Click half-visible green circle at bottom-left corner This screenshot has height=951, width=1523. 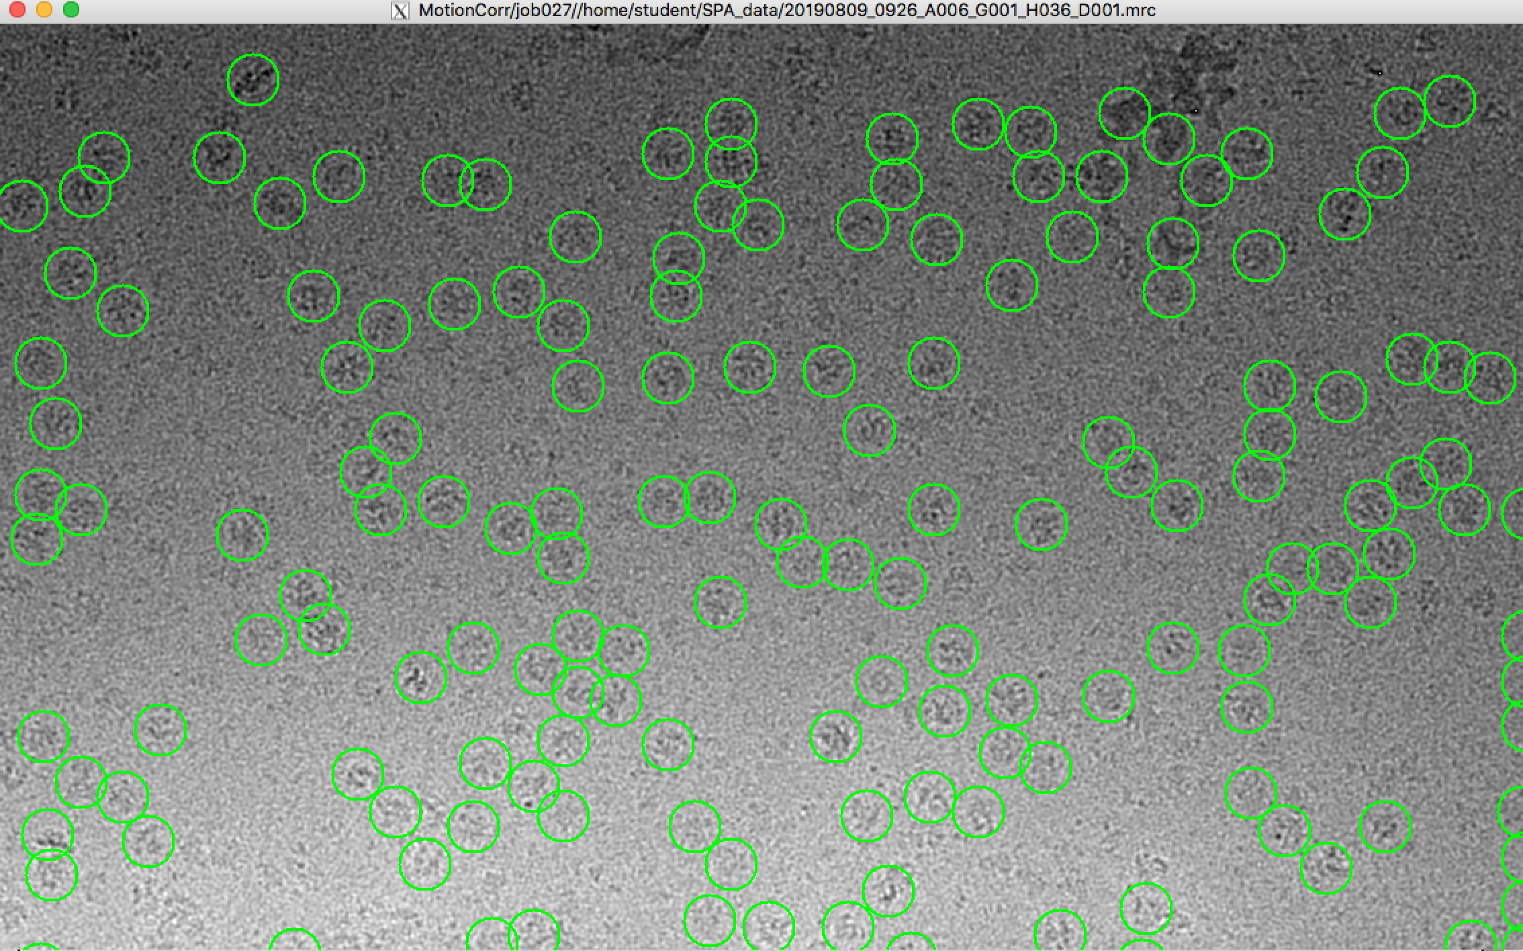point(39,947)
